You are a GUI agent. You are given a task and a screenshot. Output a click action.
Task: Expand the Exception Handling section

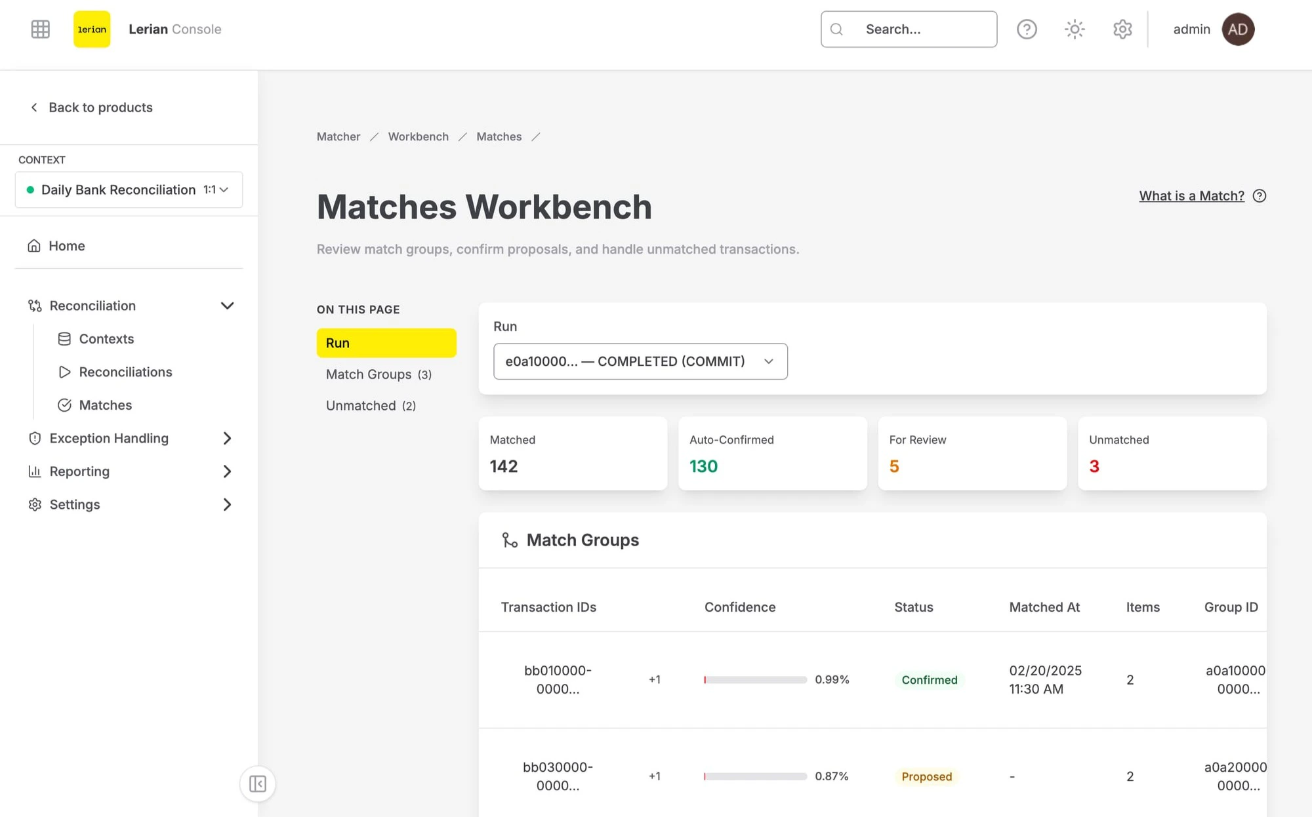pos(227,438)
